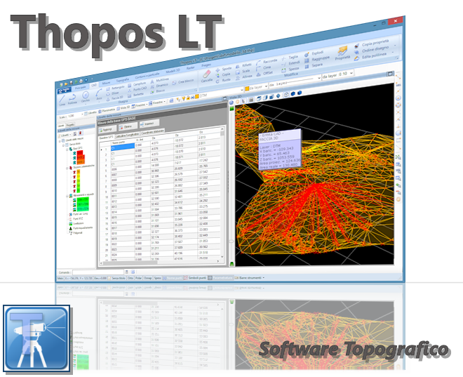Show the Vista 3D view button

click(123, 108)
